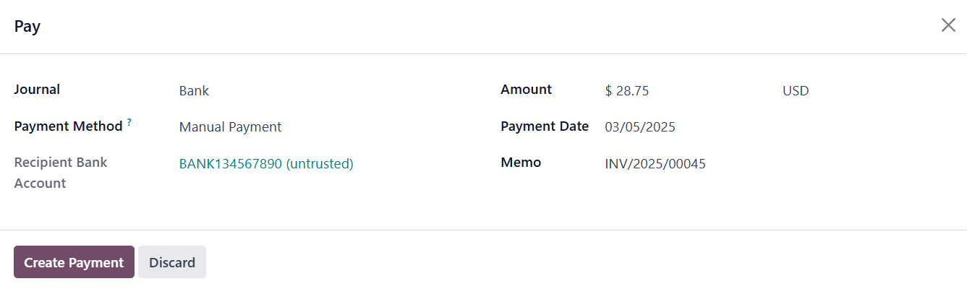Open the USD currency dropdown
Image resolution: width=967 pixels, height=289 pixels.
tap(796, 91)
